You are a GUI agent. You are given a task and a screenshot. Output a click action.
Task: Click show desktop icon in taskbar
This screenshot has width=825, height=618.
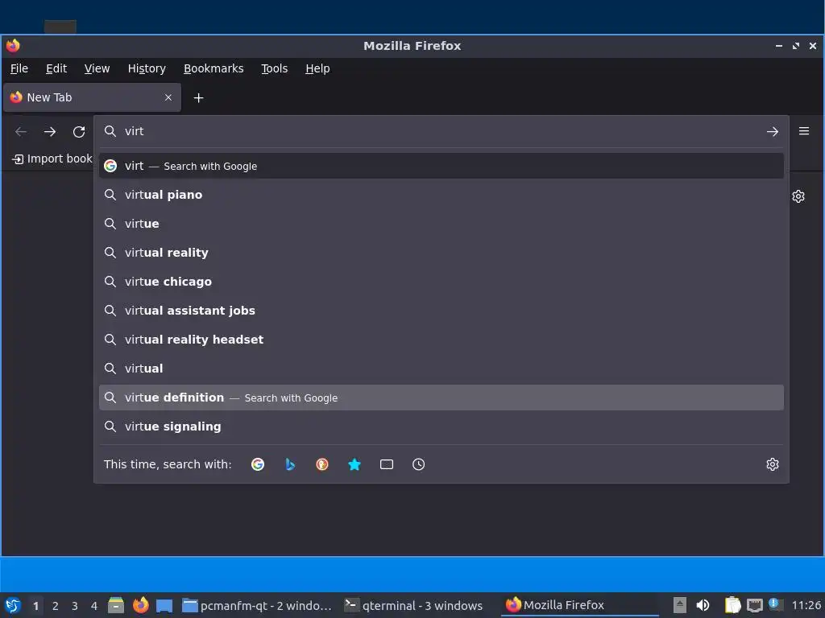[x=164, y=606]
